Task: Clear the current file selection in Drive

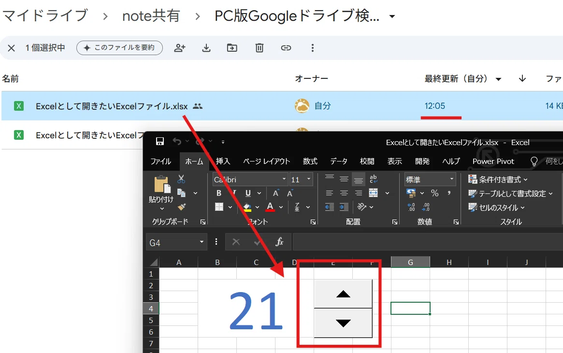Action: pos(11,48)
